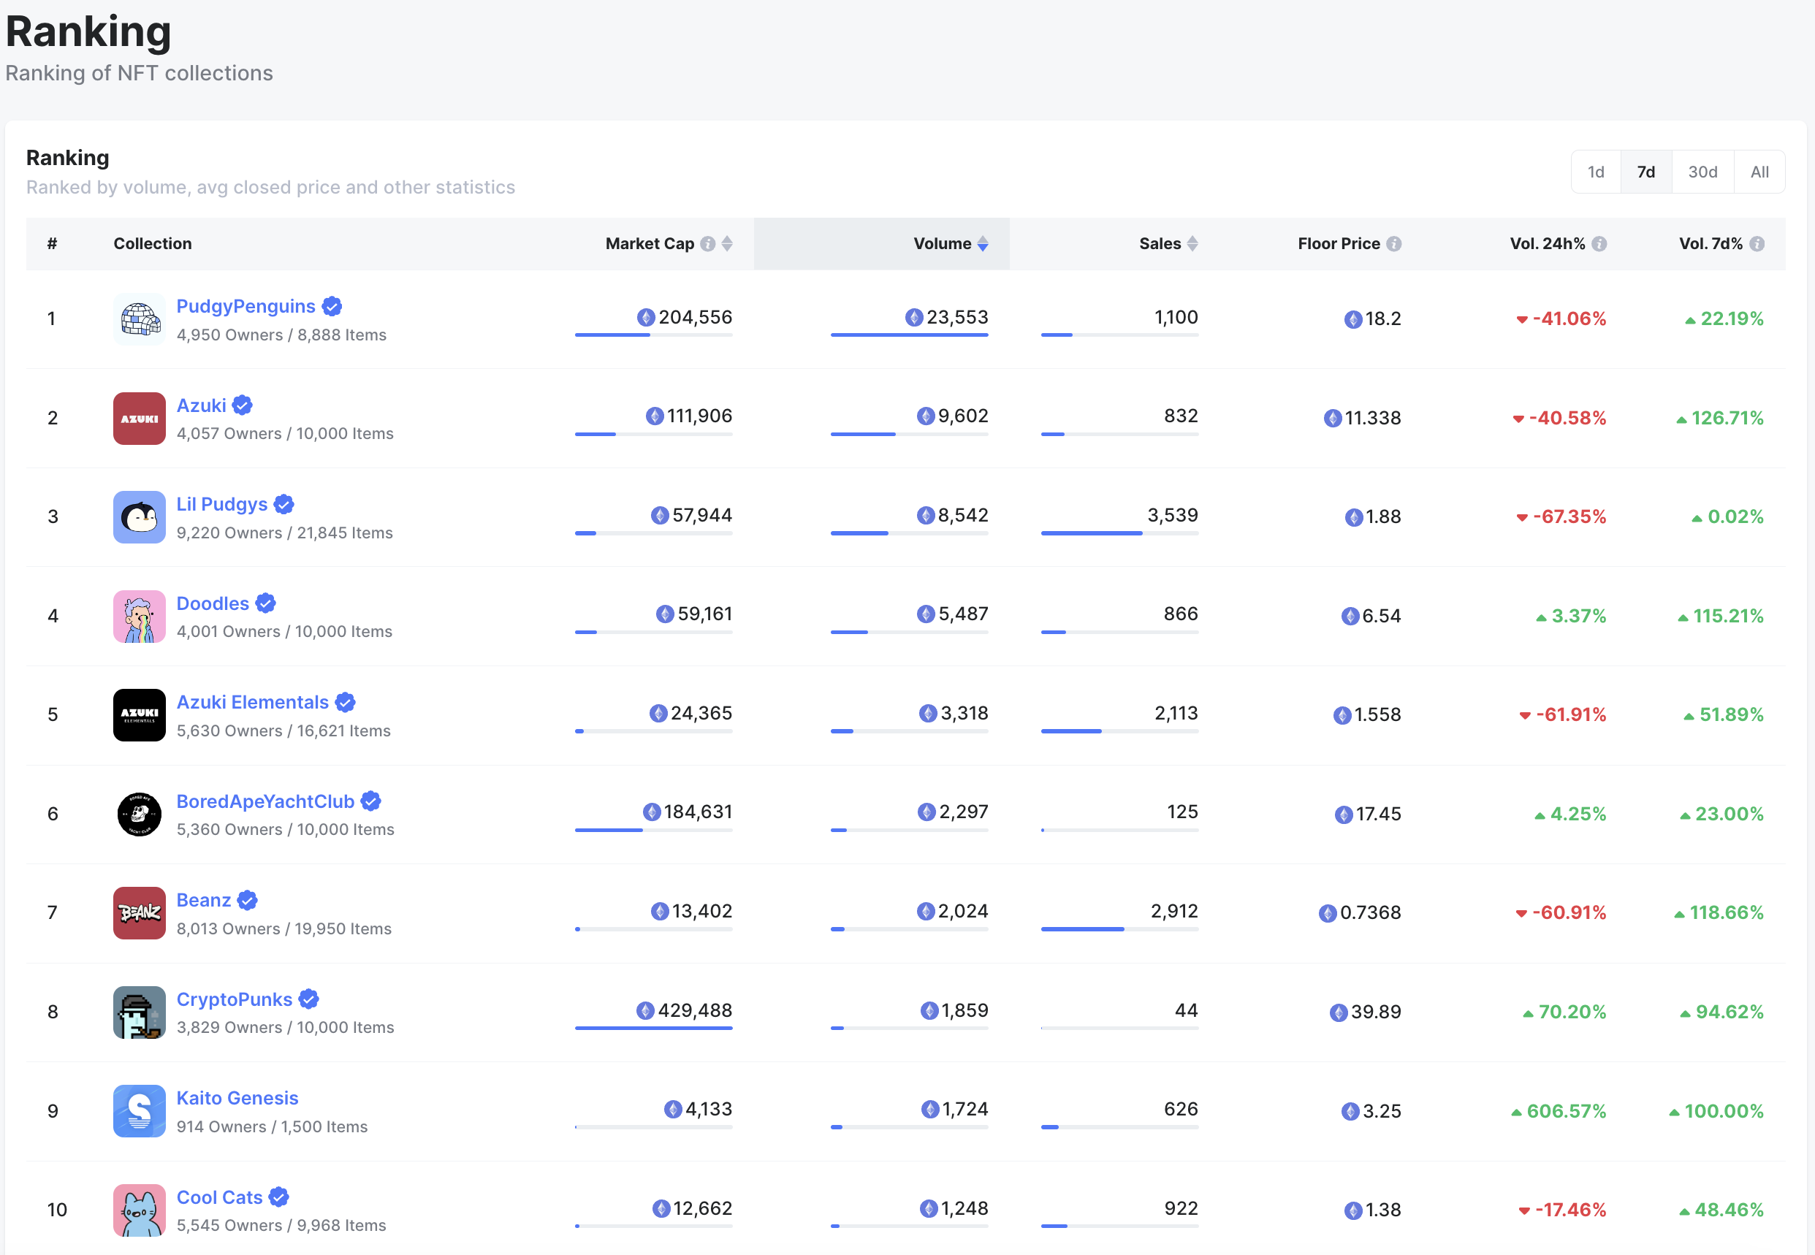1815x1255 pixels.
Task: Open the Kaito Genesis blue logo
Action: [139, 1111]
